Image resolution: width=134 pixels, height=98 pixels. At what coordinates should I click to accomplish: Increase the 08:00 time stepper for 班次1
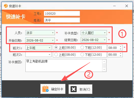[x=121, y=47]
